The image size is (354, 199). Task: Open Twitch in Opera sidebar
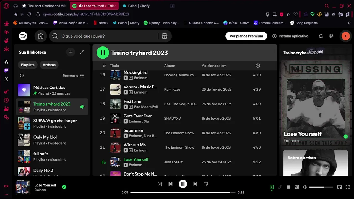coord(6,70)
